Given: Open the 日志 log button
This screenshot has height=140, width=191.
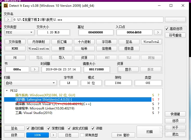Looking at the screenshot, I should click(x=68, y=135).
